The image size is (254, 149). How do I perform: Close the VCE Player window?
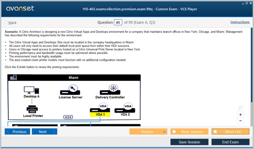click(251, 3)
